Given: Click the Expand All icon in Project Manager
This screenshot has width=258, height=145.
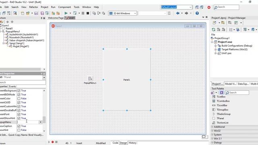Looking at the screenshot, I should point(218,29).
